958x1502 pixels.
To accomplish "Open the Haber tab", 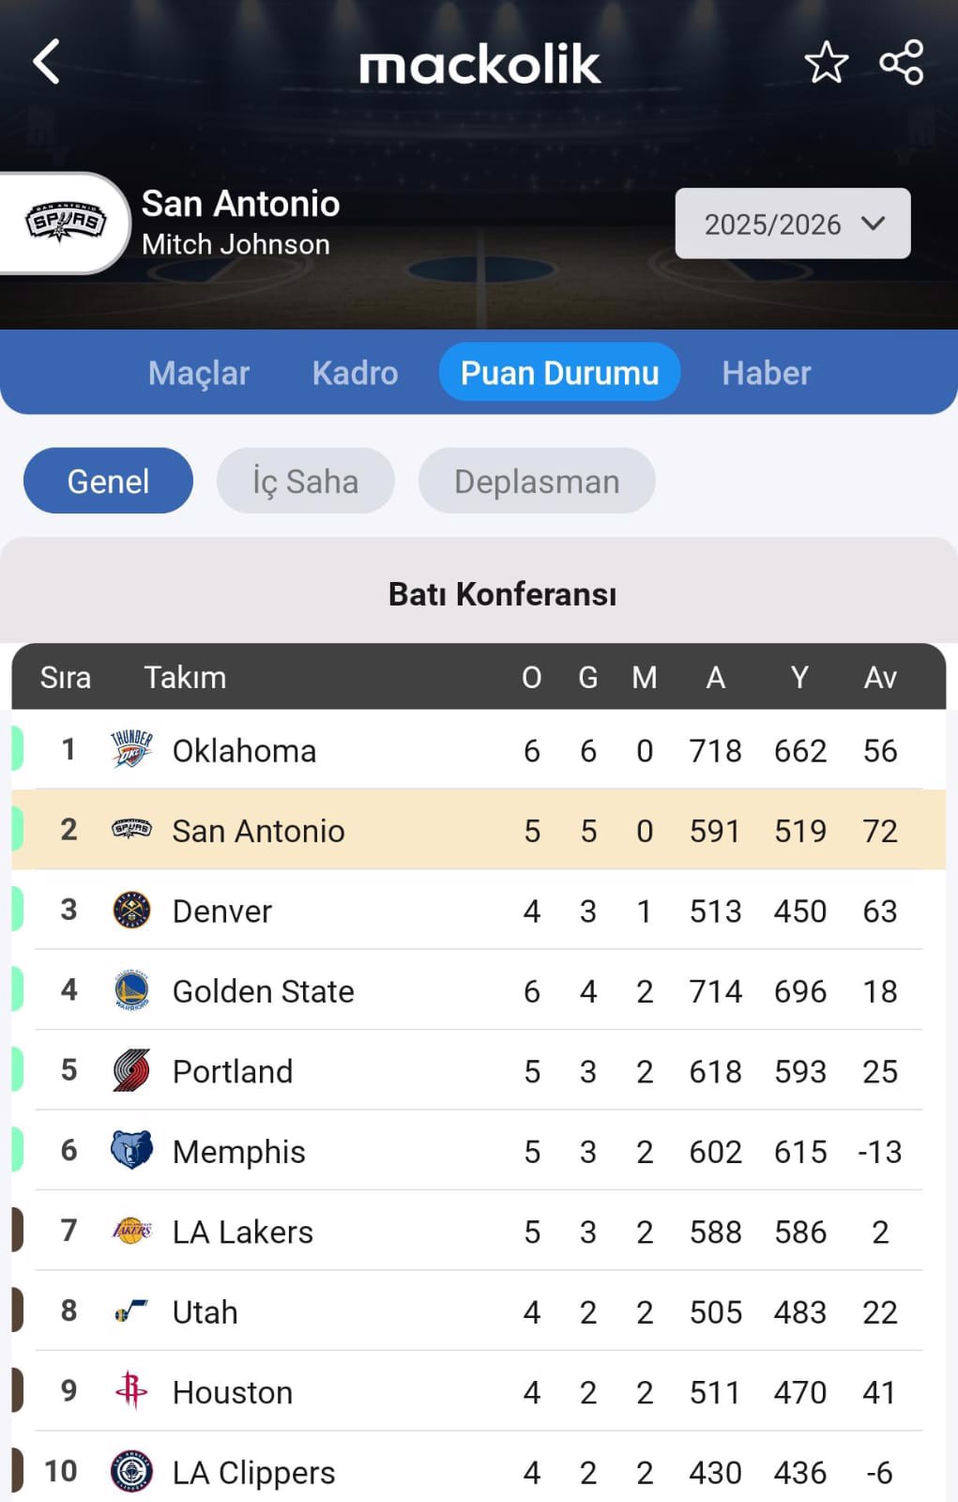I will click(x=766, y=374).
